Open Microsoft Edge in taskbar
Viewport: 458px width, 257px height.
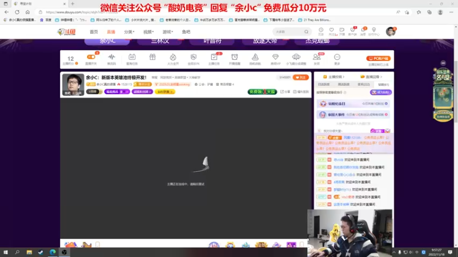53,252
